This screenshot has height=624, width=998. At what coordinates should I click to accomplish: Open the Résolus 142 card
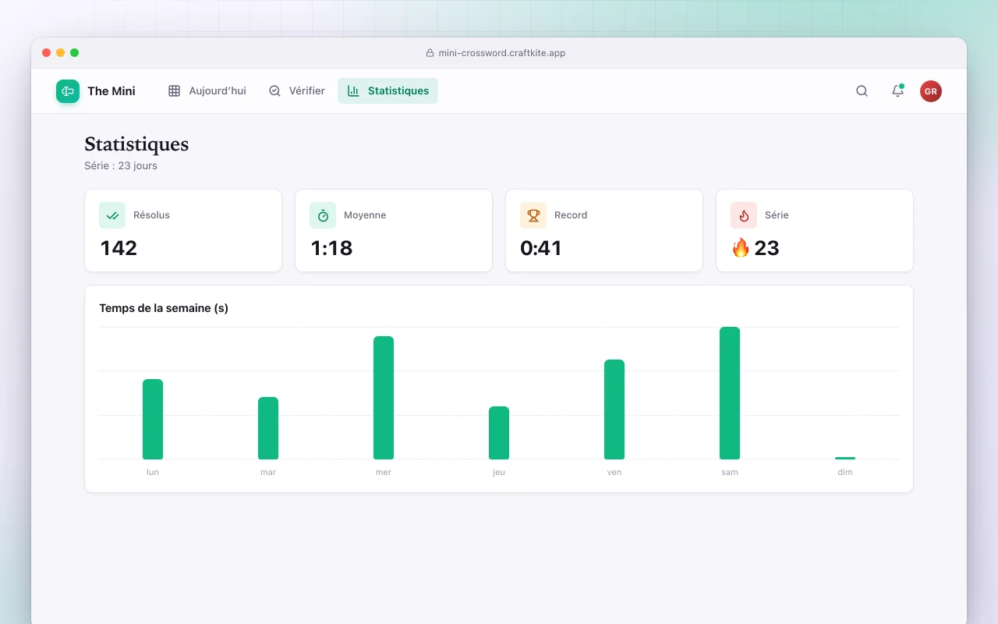point(183,231)
